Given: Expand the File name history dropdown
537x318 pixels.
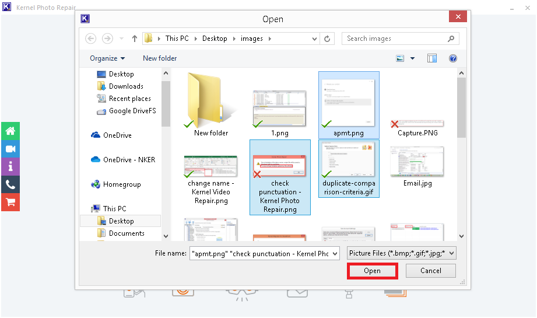Looking at the screenshot, I should point(335,254).
